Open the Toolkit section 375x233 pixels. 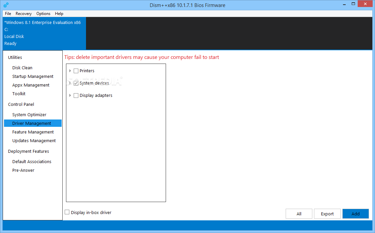(19, 94)
